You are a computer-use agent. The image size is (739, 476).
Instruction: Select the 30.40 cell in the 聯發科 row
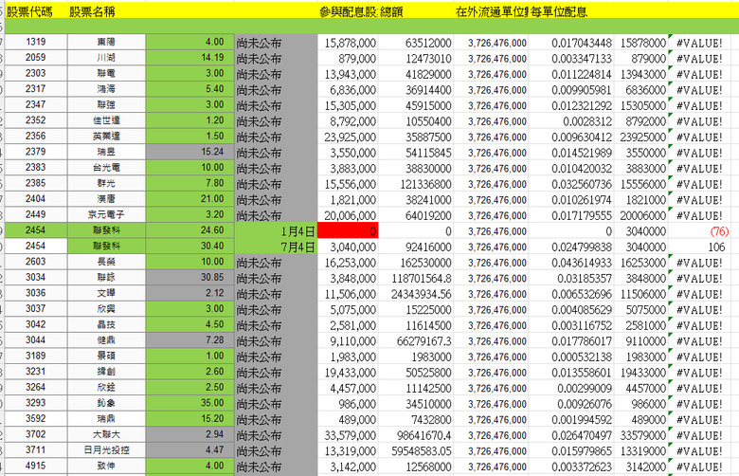[189, 246]
